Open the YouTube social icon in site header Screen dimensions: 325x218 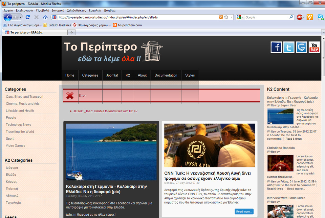click(314, 47)
